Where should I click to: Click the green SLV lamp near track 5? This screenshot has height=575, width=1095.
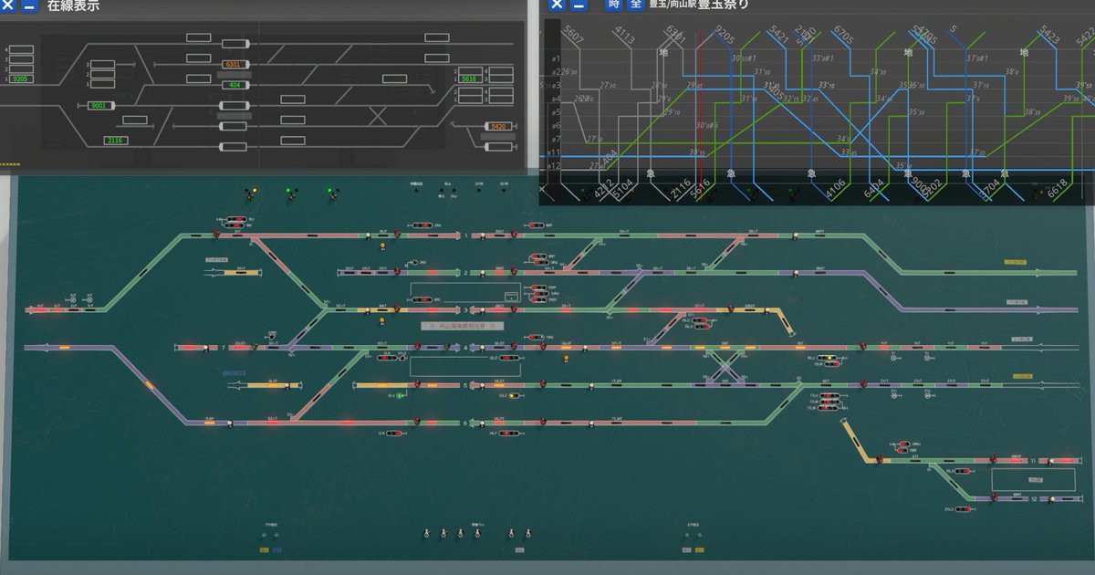click(399, 395)
